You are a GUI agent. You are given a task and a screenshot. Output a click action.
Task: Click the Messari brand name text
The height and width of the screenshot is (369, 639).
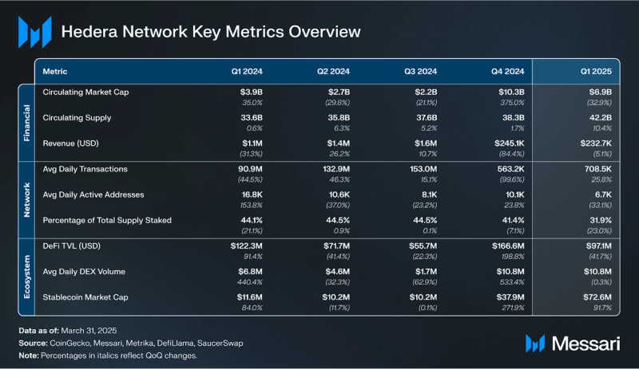pos(584,343)
